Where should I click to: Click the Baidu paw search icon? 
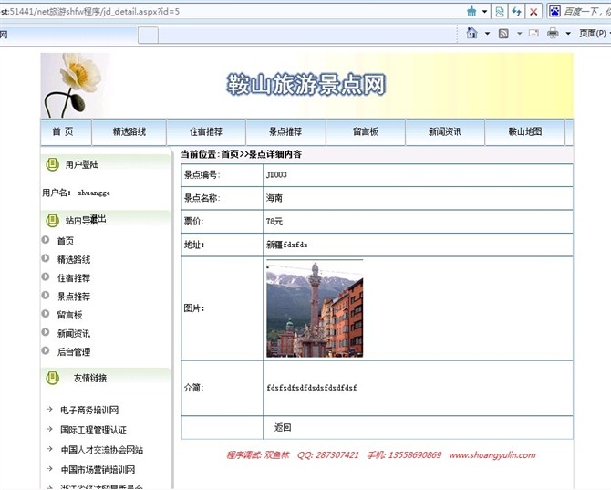pyautogui.click(x=554, y=11)
